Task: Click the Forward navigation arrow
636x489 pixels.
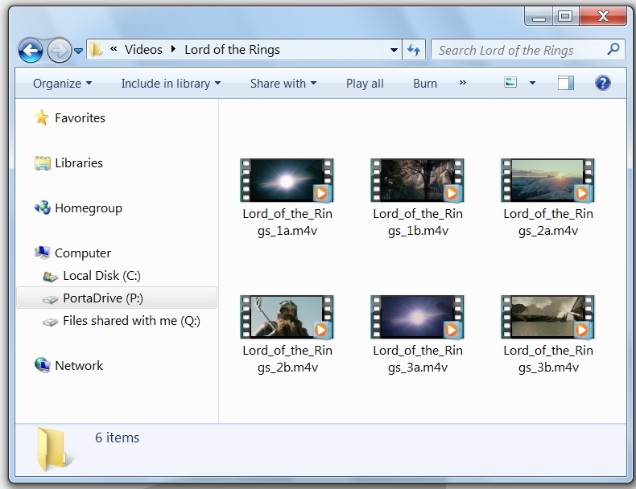Action: 60,51
